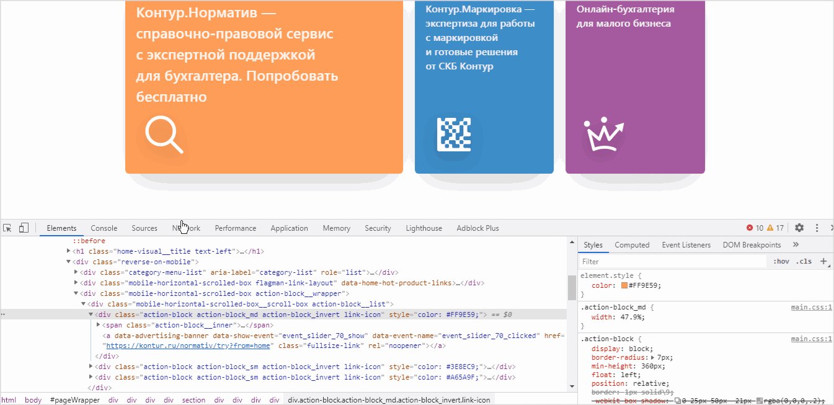Open the errors count indicator
The image size is (834, 405).
tap(755, 228)
